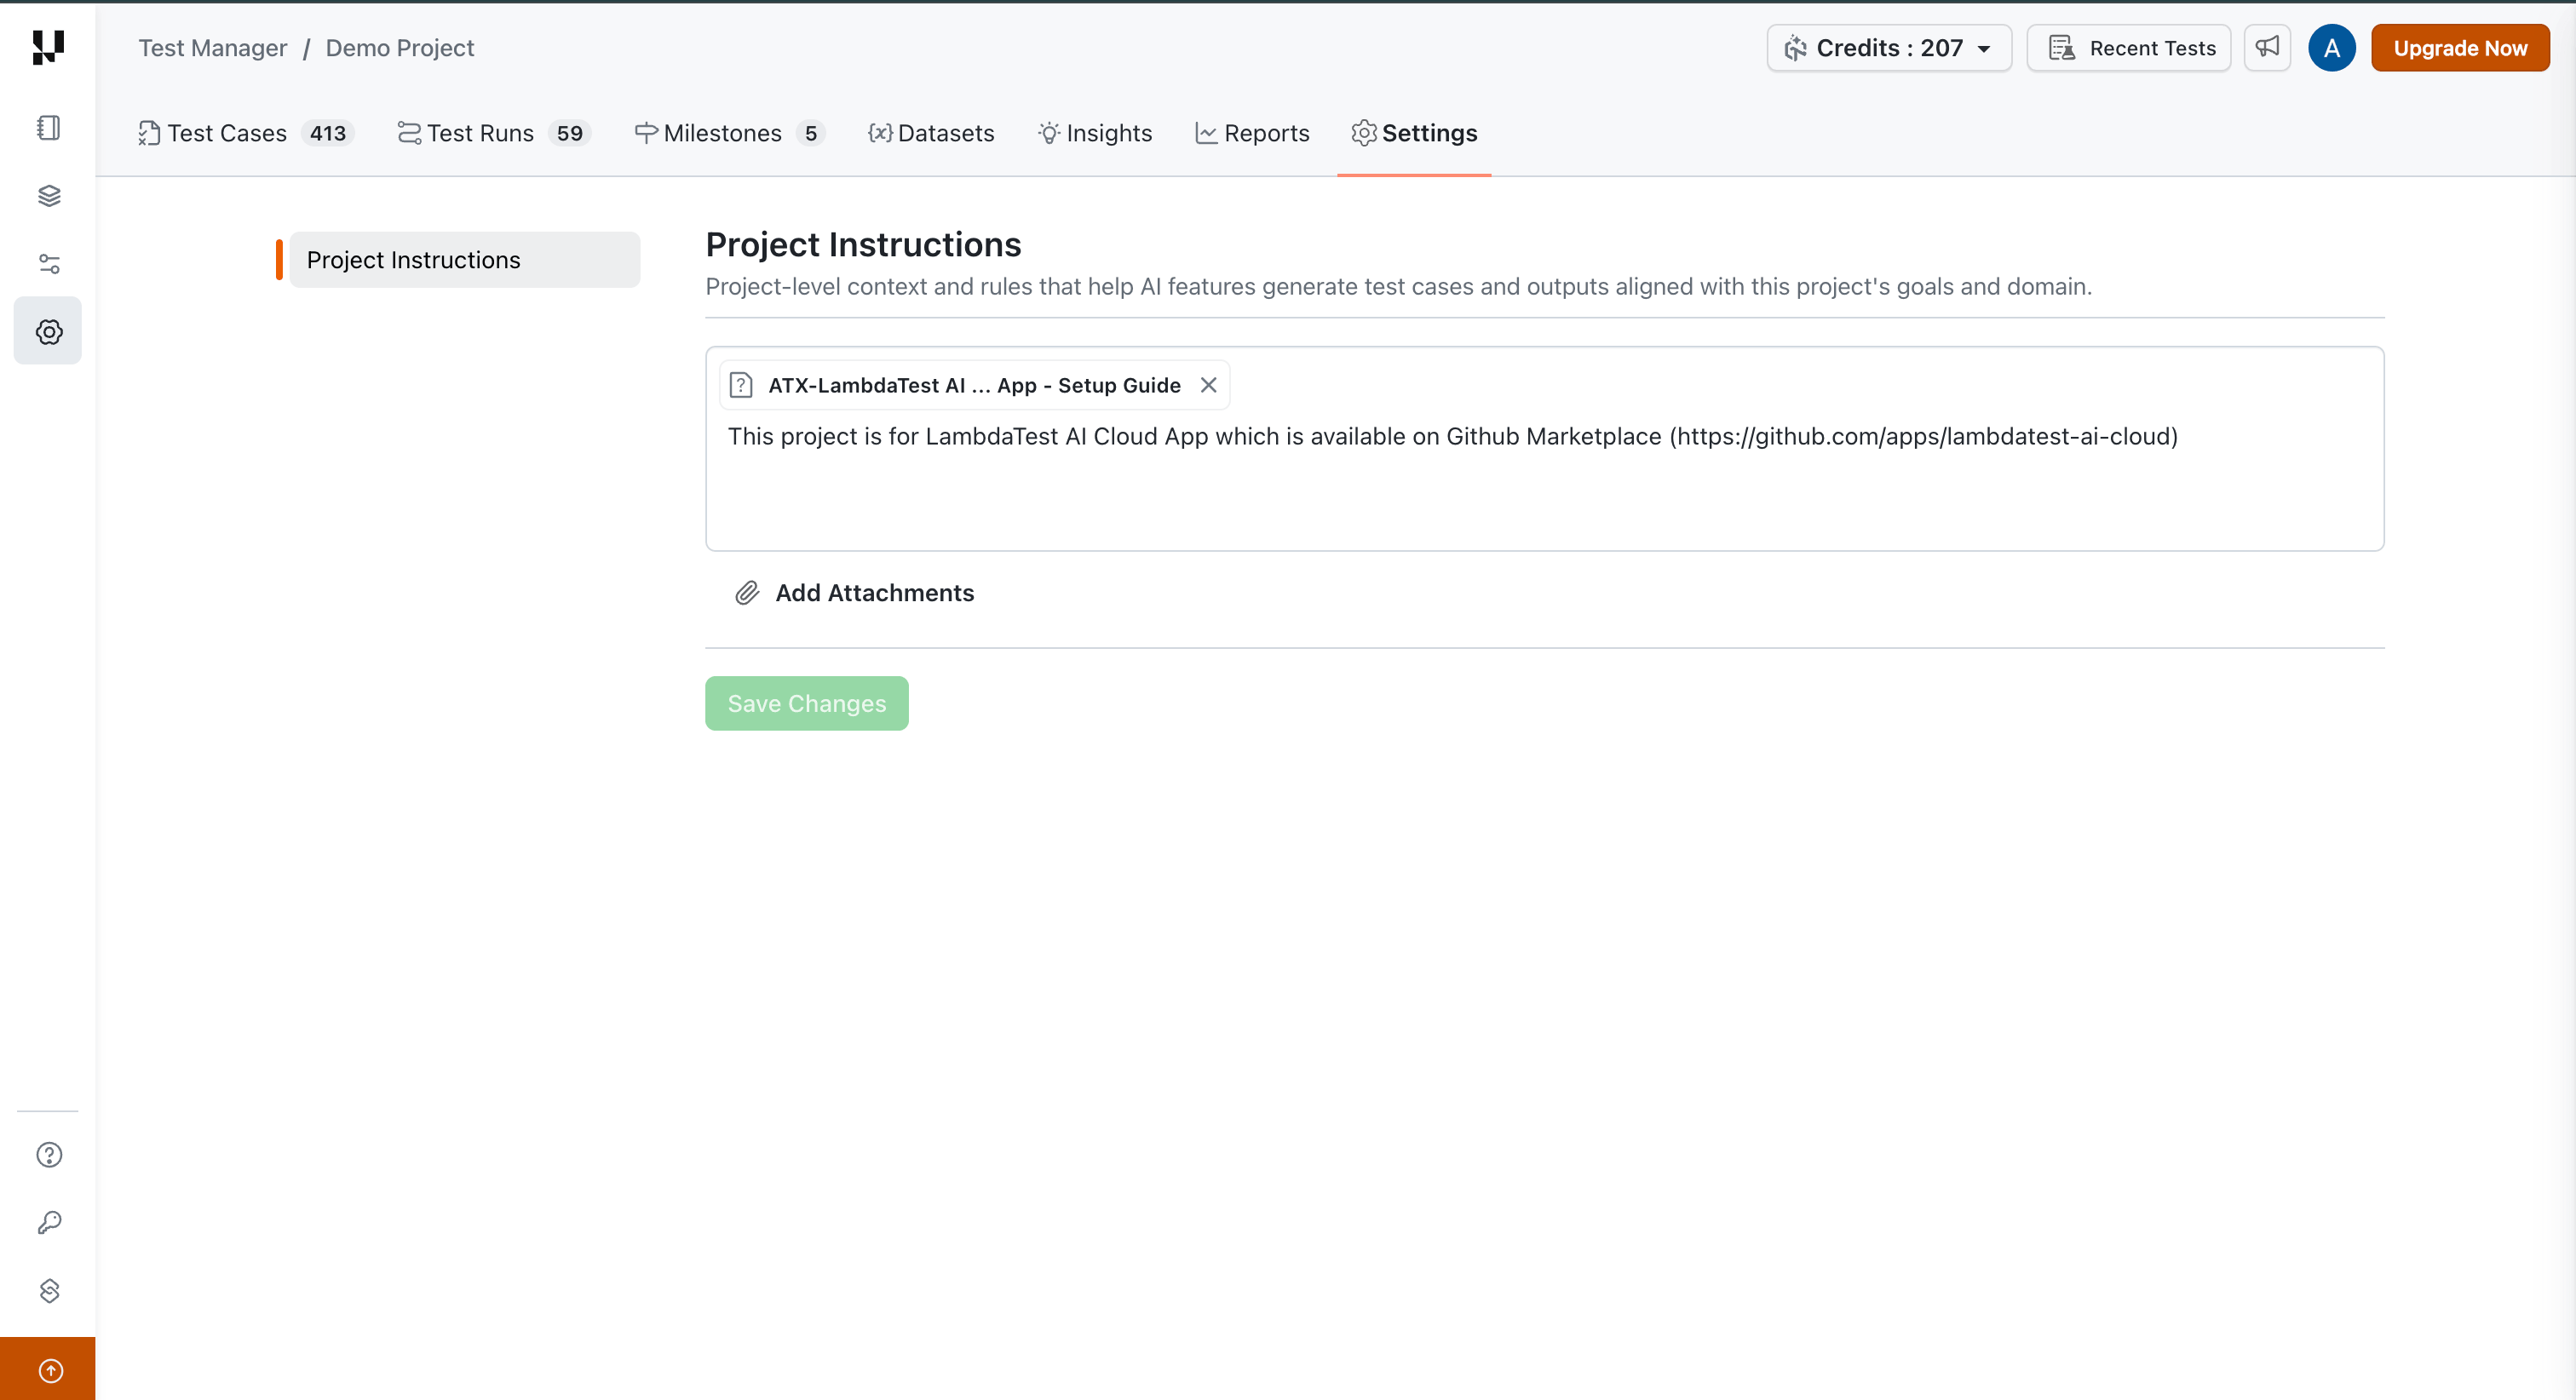Remove the ATX-LambdaTest Setup Guide attachment

tap(1208, 385)
